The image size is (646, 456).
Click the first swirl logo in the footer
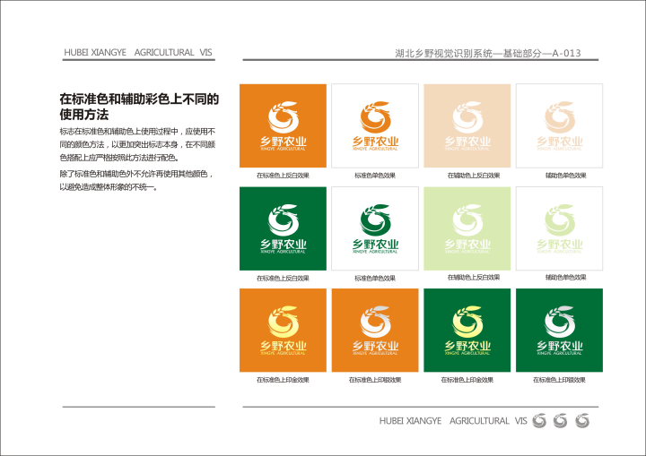click(x=539, y=420)
